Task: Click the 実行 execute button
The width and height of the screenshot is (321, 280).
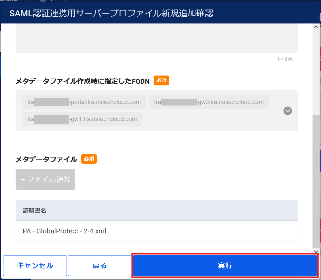Action: 225,265
